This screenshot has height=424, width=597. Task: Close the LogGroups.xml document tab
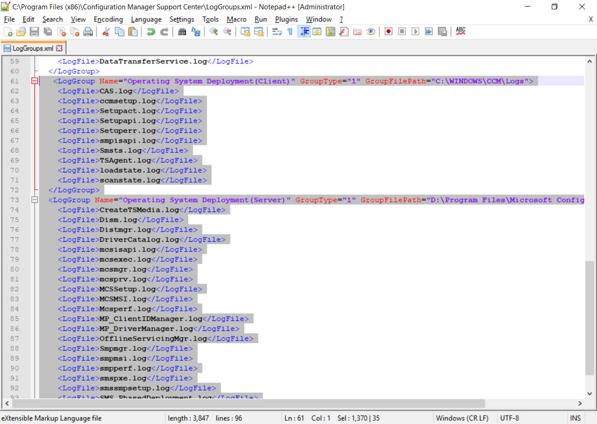point(59,48)
